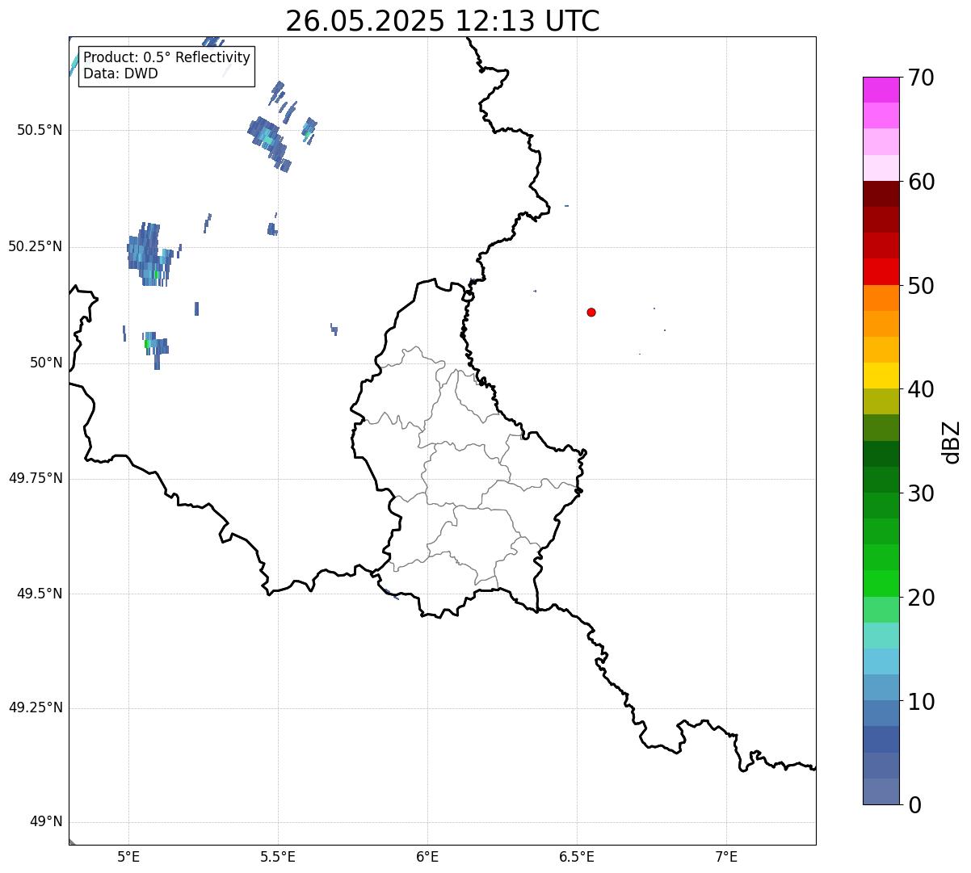
Task: Click the radar echo with the green core near 50°N 5.1°E
Action: point(155,349)
